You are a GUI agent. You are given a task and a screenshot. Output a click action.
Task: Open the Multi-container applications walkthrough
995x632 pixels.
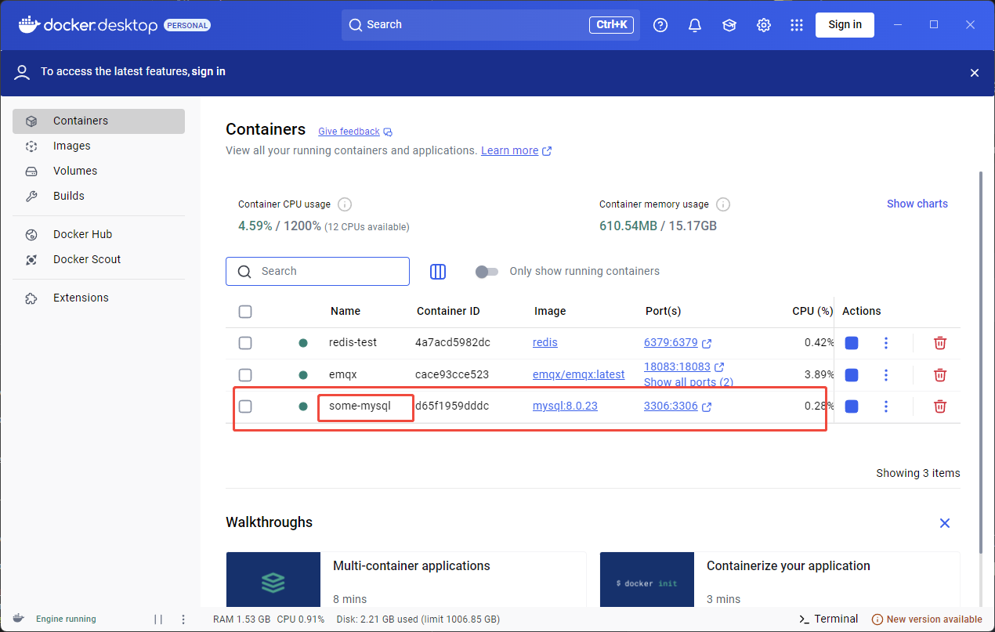pos(406,580)
